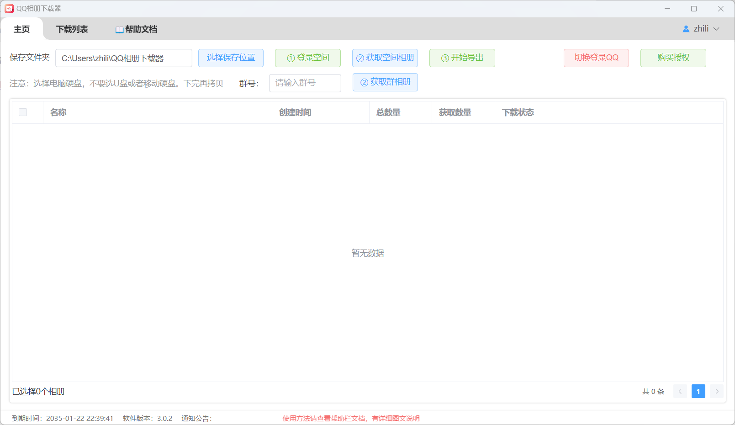Maximize the application window
The image size is (735, 425).
[x=693, y=9]
